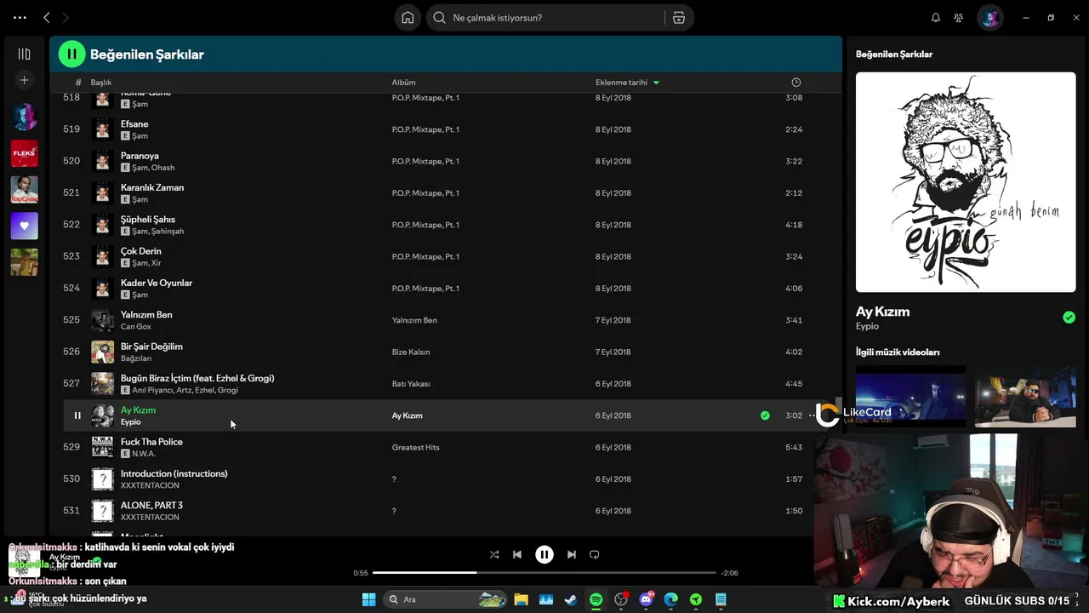Open Ay Kızım title in right panel

pyautogui.click(x=882, y=312)
